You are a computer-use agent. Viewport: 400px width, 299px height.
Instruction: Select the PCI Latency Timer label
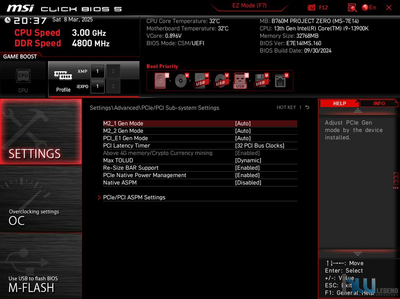point(127,145)
